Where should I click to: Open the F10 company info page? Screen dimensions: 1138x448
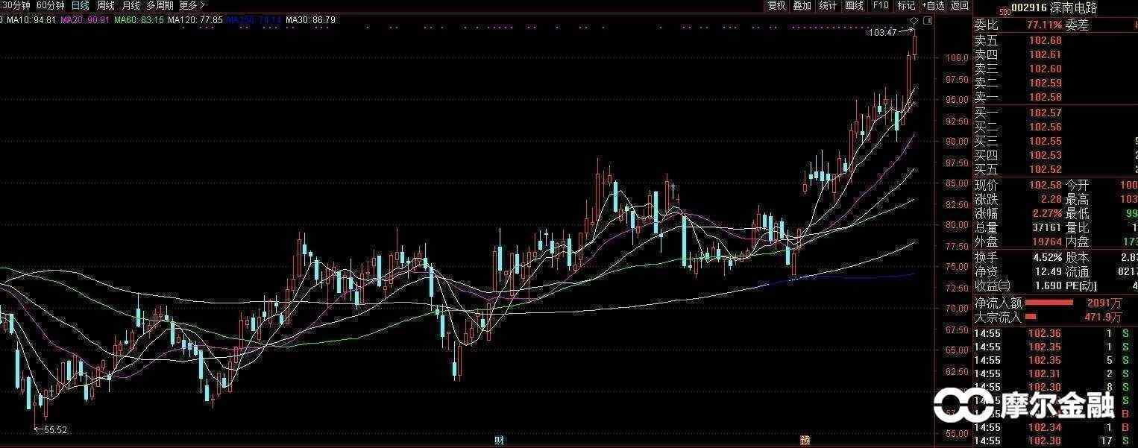881,5
